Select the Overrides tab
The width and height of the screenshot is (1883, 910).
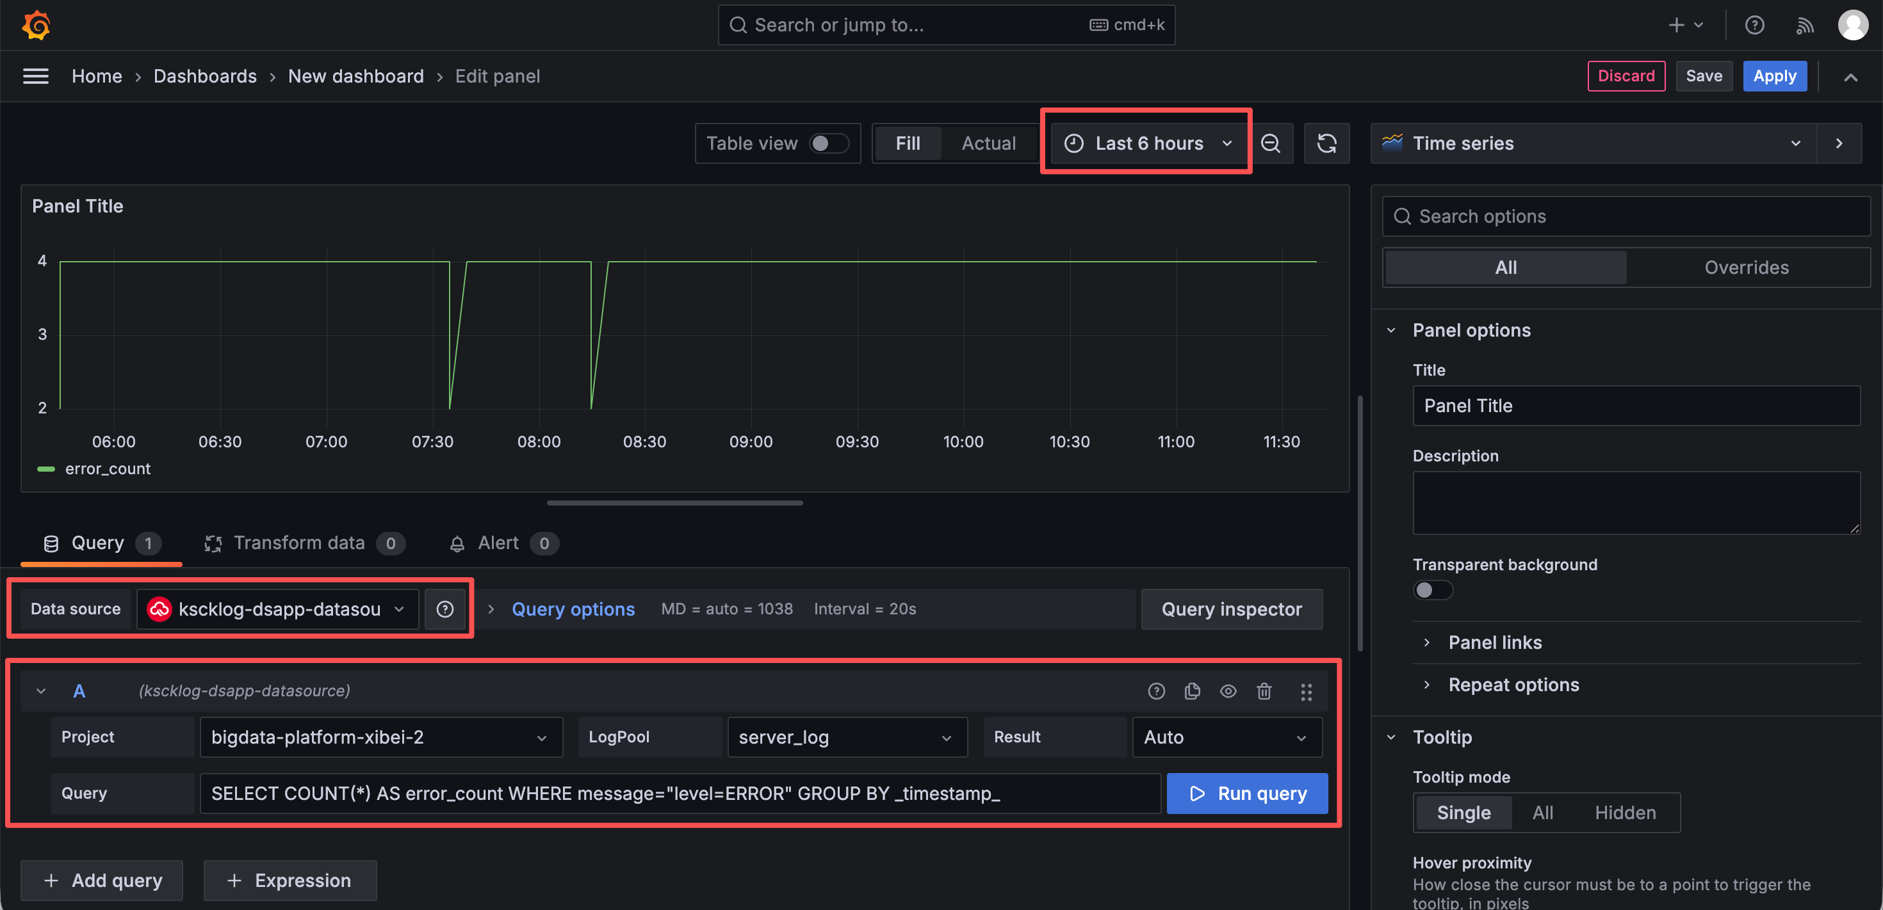pos(1747,267)
